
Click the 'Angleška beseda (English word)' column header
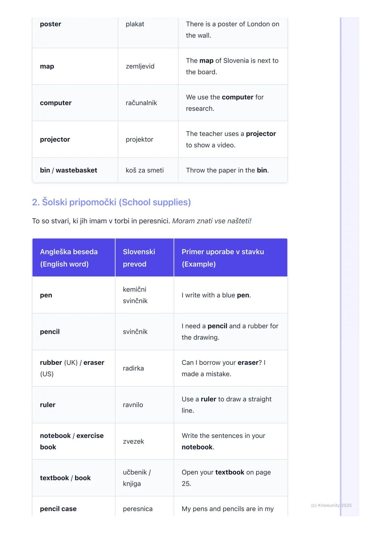(69, 258)
